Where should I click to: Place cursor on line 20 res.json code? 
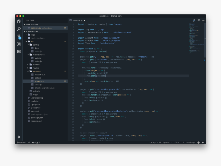point(96,76)
